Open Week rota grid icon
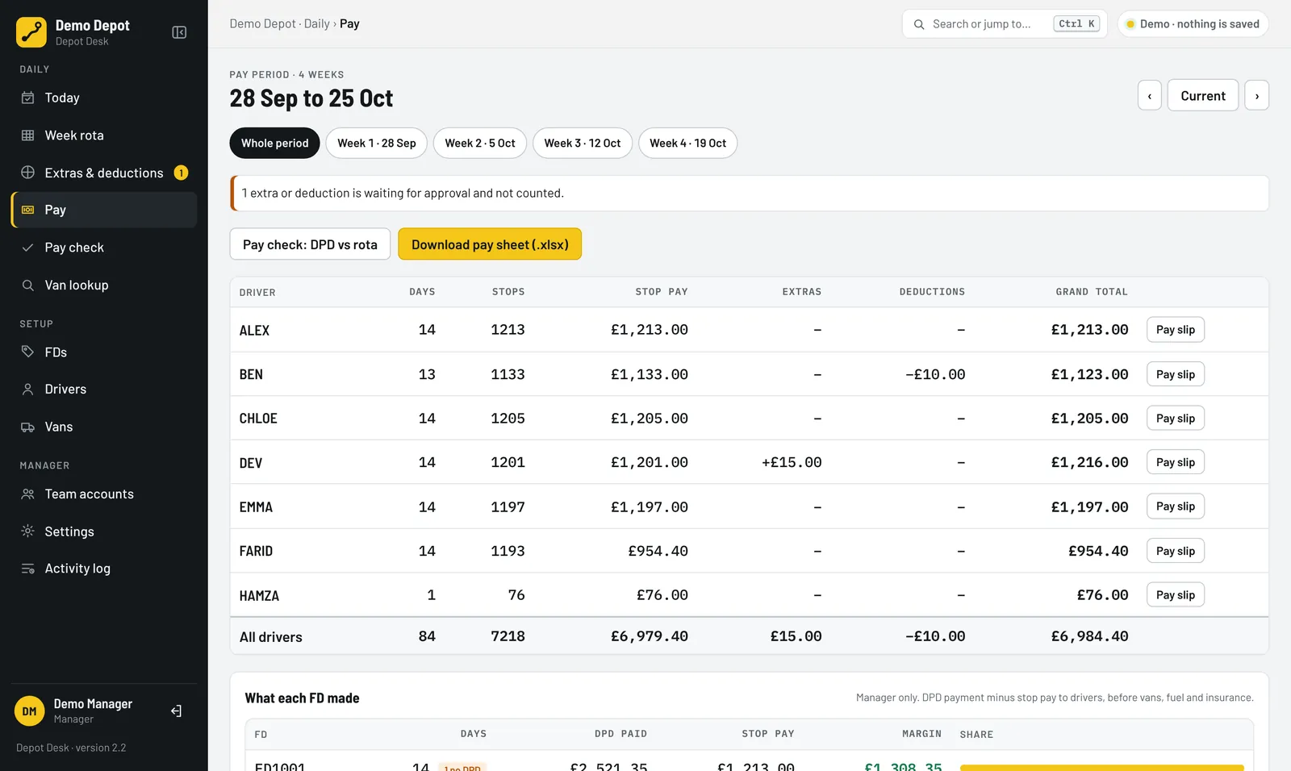 point(27,135)
